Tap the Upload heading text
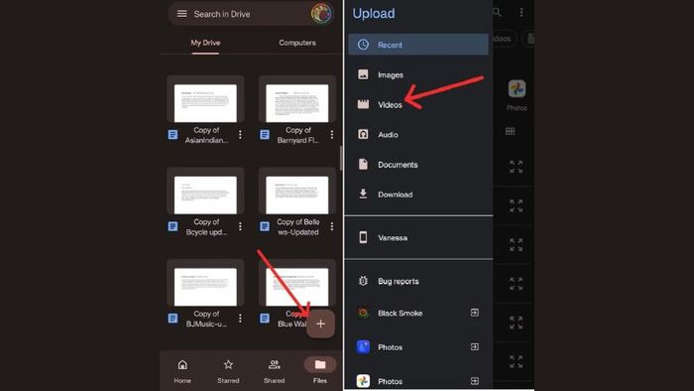Screen dimensions: 694x391 coord(374,14)
